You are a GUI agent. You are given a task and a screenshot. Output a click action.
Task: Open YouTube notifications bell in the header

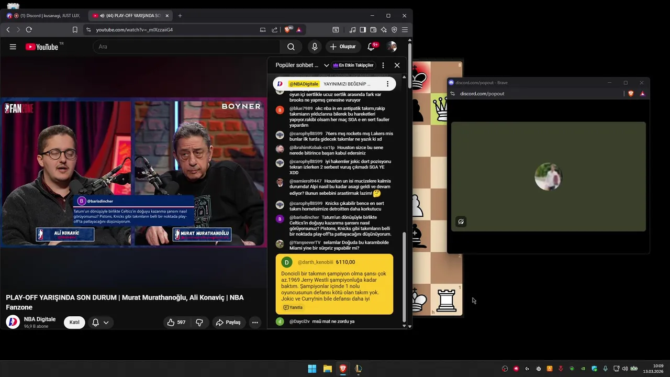click(372, 47)
